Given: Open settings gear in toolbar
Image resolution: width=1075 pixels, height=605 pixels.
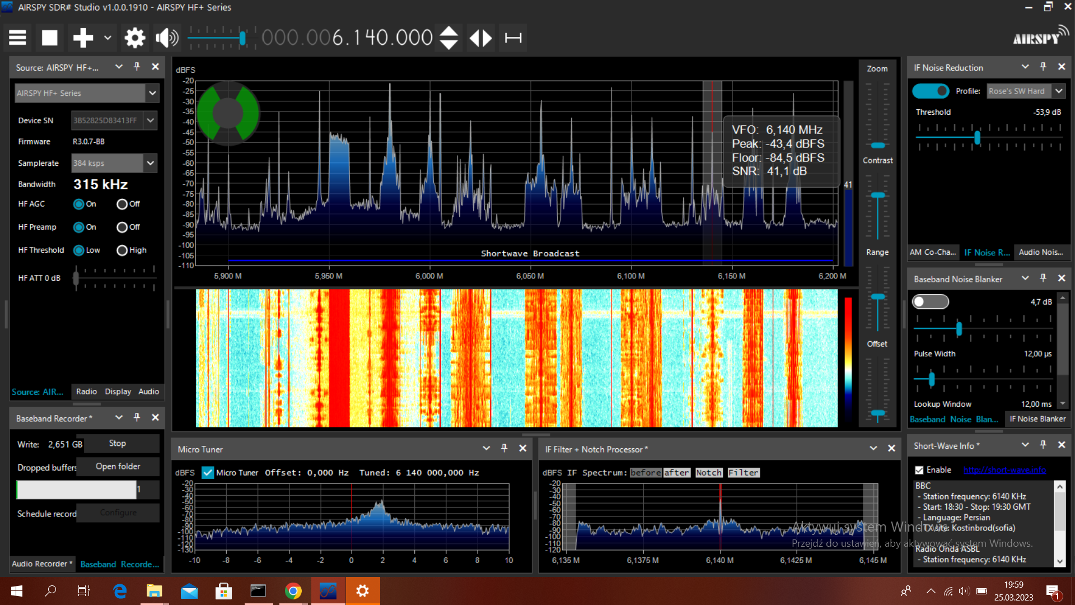Looking at the screenshot, I should pyautogui.click(x=134, y=38).
